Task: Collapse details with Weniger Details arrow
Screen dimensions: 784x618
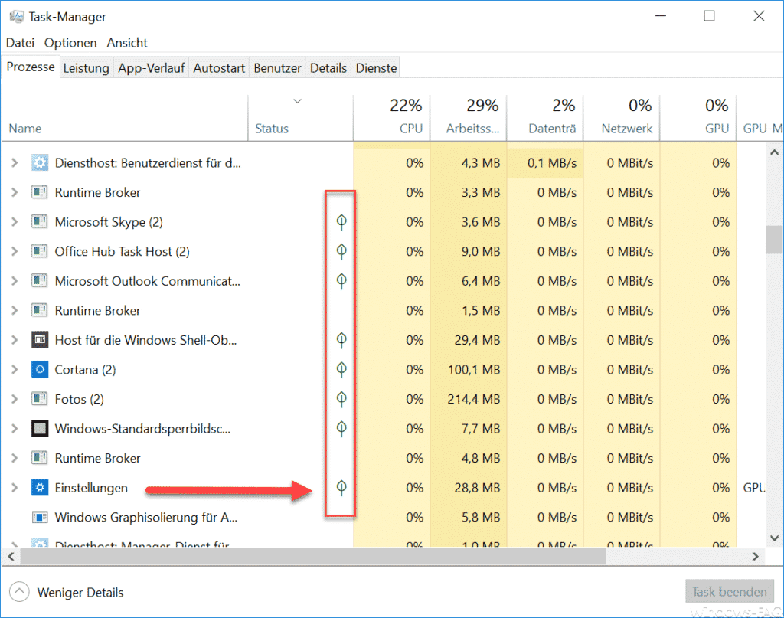Action: pyautogui.click(x=19, y=591)
